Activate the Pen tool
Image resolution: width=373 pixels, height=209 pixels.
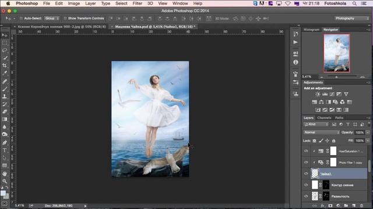click(5, 143)
